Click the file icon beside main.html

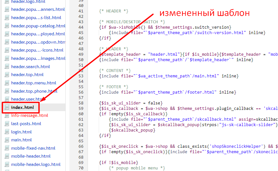(7, 140)
